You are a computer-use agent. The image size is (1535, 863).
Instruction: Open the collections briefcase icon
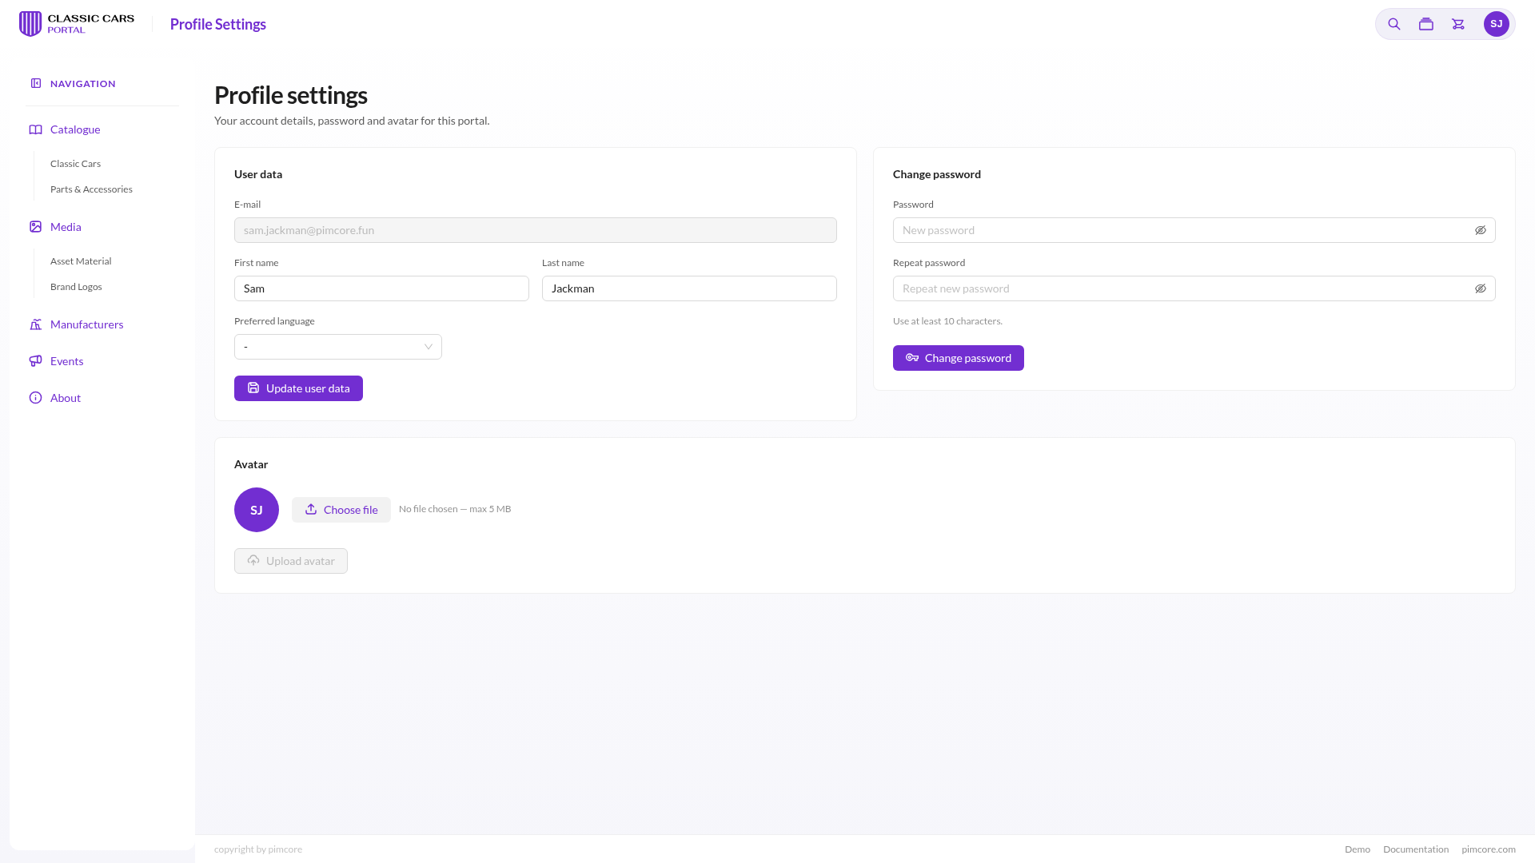pyautogui.click(x=1425, y=24)
